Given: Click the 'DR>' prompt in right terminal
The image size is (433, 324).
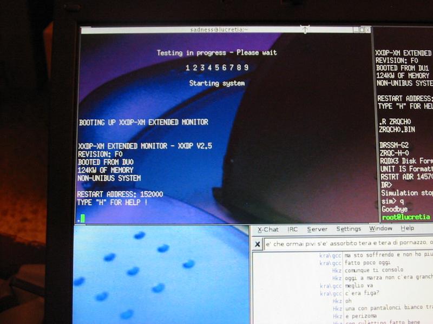Looking at the screenshot, I should pyautogui.click(x=386, y=185).
